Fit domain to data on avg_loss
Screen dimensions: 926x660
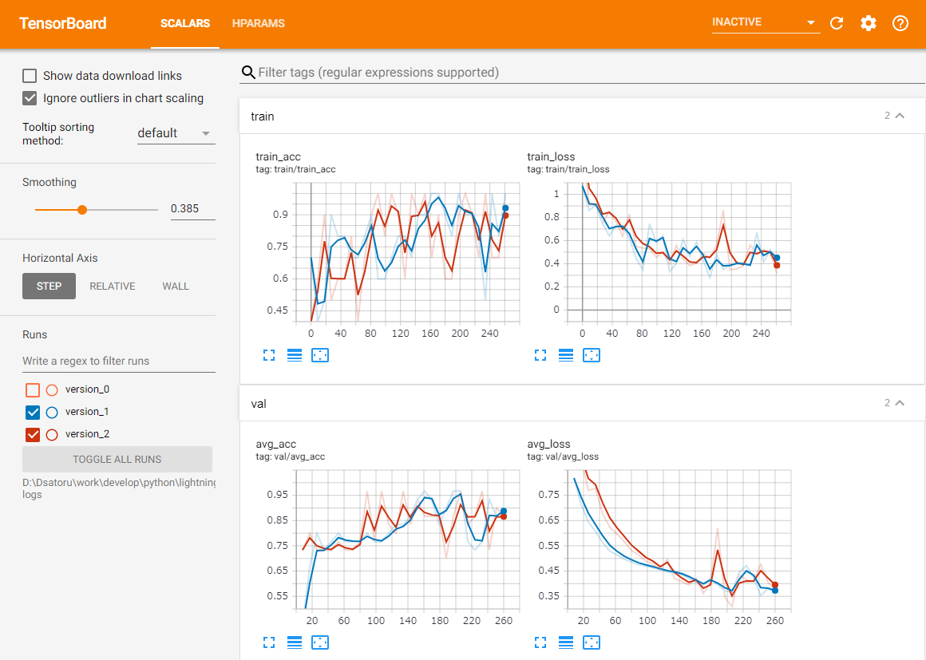click(592, 642)
